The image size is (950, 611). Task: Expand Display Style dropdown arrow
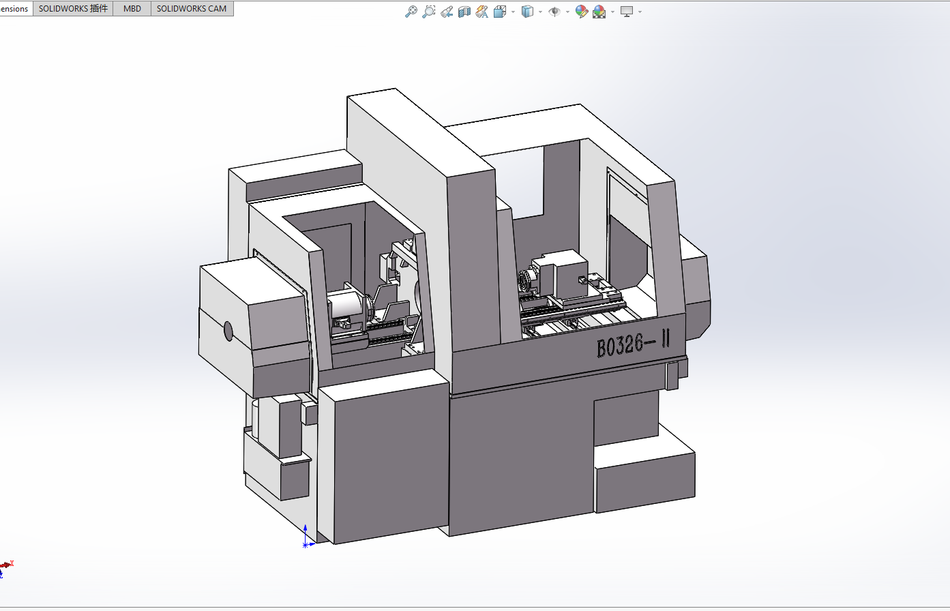(540, 12)
